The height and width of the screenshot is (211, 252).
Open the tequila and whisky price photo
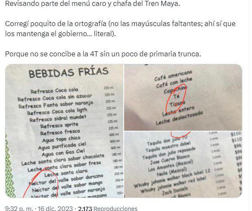click(183, 164)
